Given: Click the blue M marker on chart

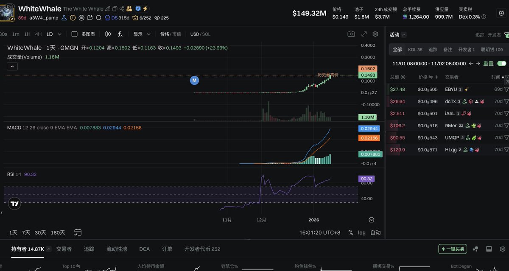Looking at the screenshot, I should click(x=194, y=80).
